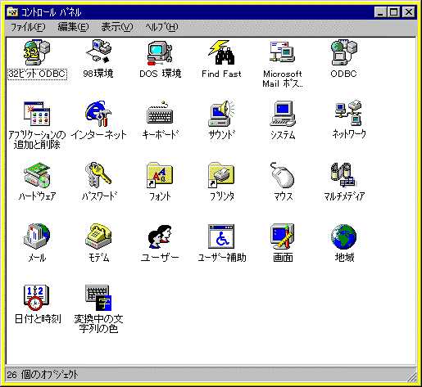
Task: Select the 32ビット ODBC icon
Action: pos(37,52)
